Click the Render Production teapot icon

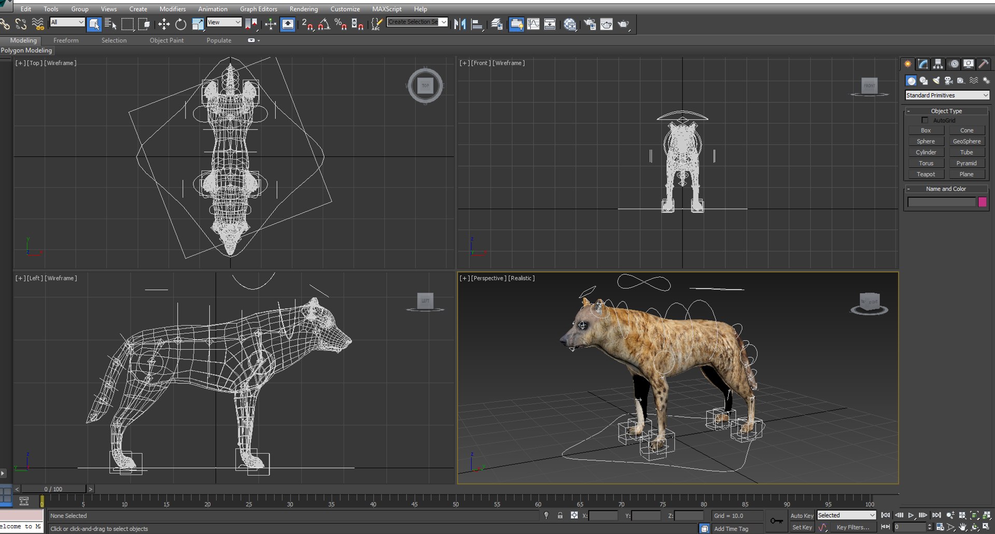(x=624, y=24)
